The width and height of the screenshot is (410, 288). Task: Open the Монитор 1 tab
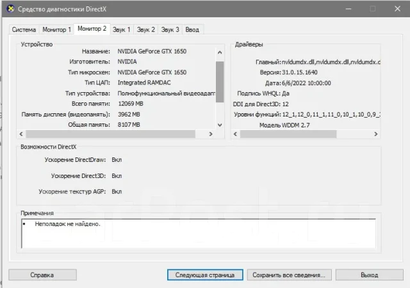[x=57, y=29]
